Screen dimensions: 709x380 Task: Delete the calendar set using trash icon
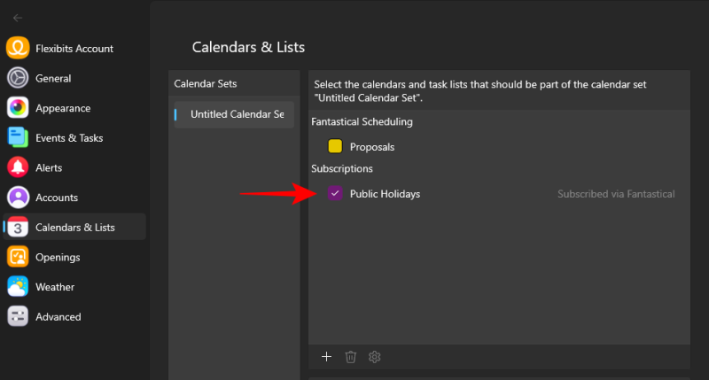tap(351, 356)
